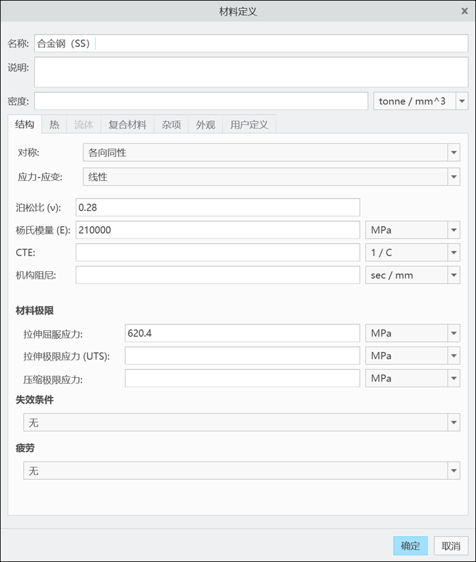Select the 用户定义 tab
476x562 pixels.
[250, 124]
